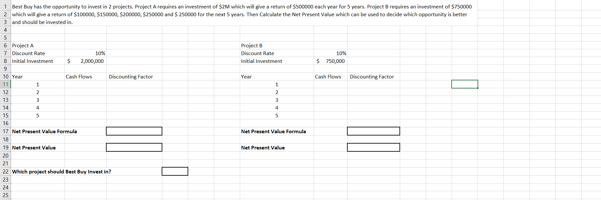Click 'Which project should Best Buy Invest in?' text
Image resolution: width=601 pixels, height=200 pixels.
pos(62,171)
